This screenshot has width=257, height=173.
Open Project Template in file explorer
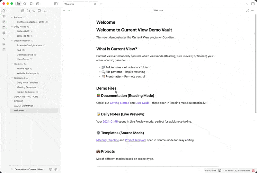click(26, 92)
